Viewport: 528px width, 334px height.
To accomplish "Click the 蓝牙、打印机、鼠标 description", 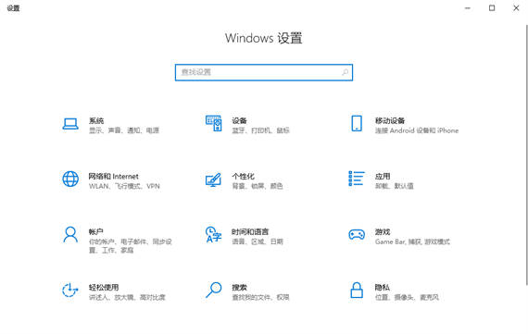I will coord(260,130).
